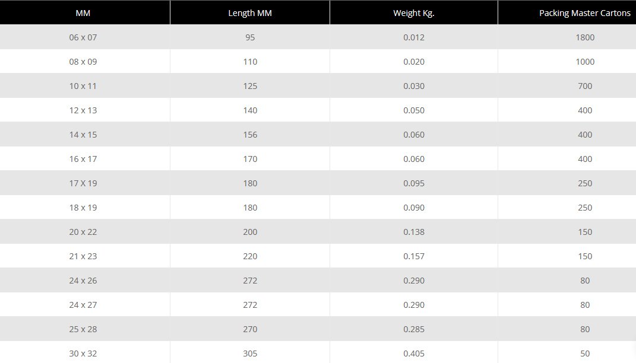Select the length value 156
Screen dimensions: 636x363
click(x=250, y=135)
